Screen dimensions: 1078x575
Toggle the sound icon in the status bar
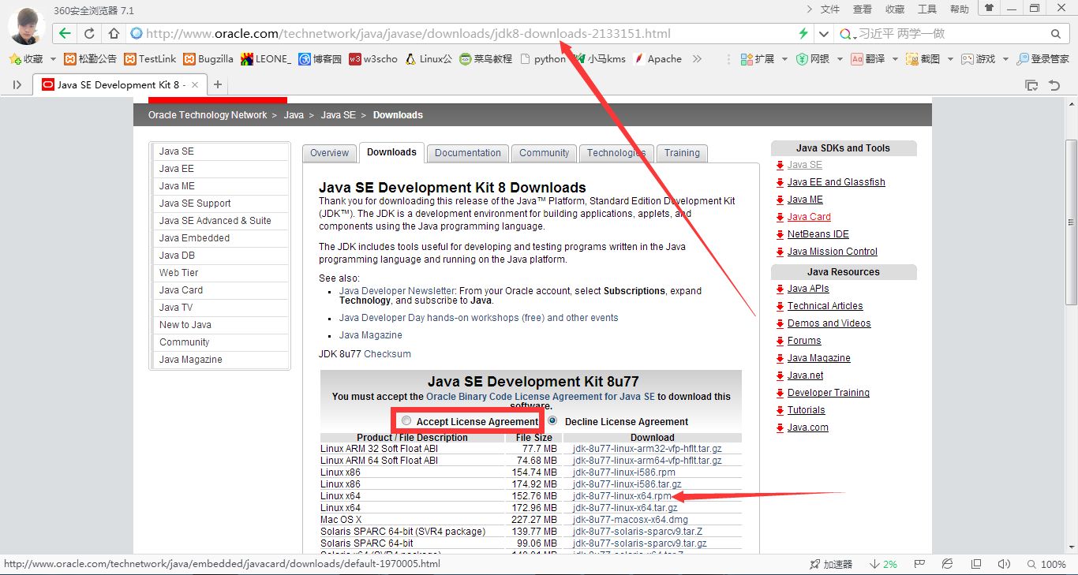pos(1004,565)
